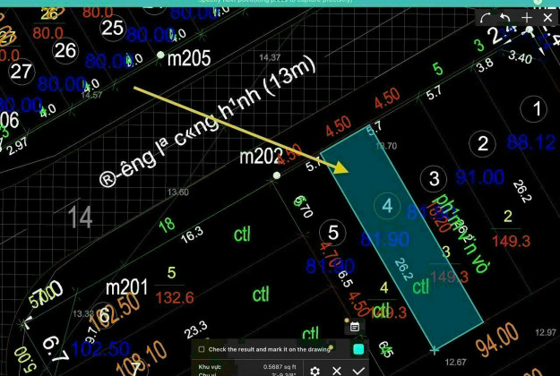Screen dimensions: 560x376
Task: Click the gray block number '14'
Action: click(x=81, y=217)
